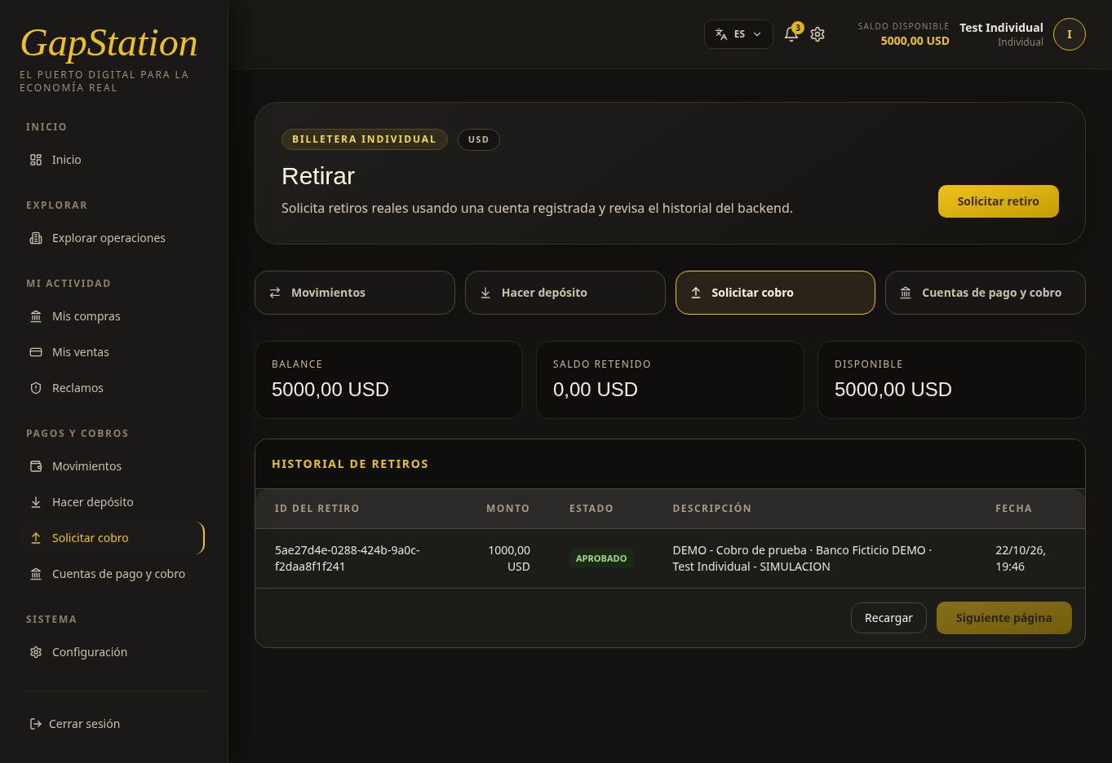1112x763 pixels.
Task: Go to Cuentas de pago y cobro tab label
Action: [991, 293]
